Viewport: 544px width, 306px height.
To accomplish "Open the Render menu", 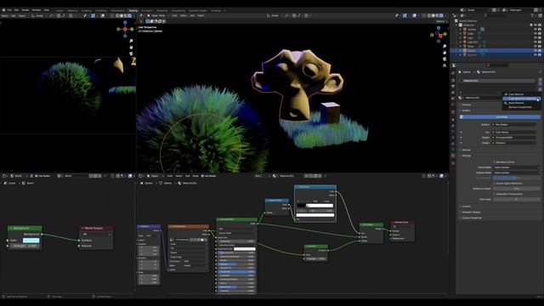I will pos(25,10).
